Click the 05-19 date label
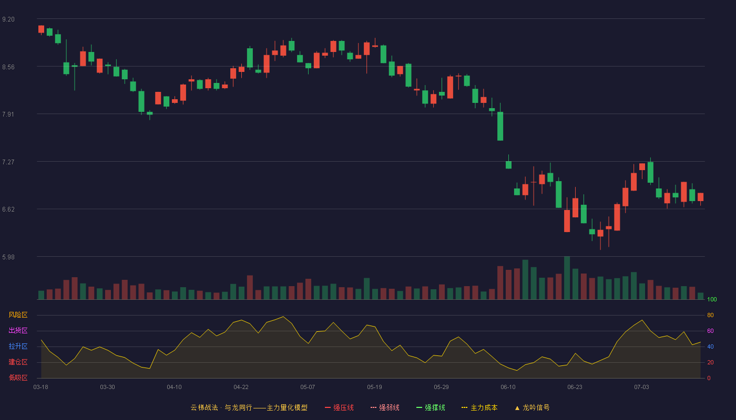The width and height of the screenshot is (736, 420). [375, 387]
